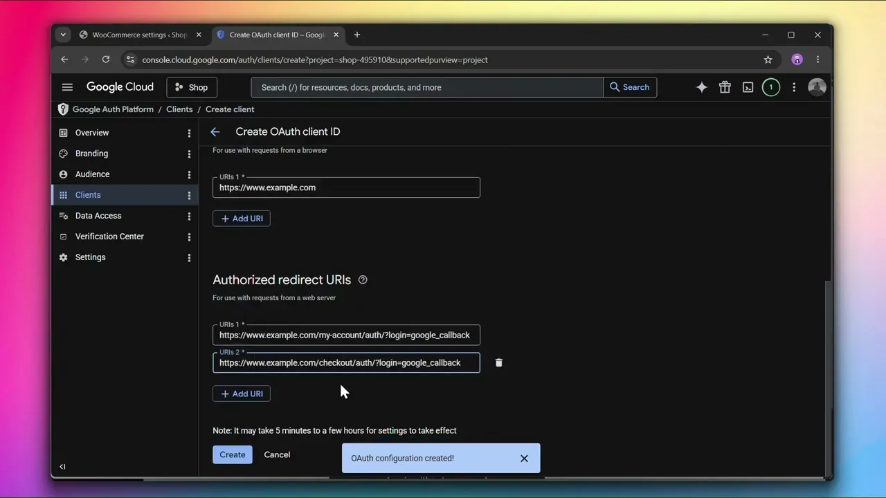Go back in the browser
Image resolution: width=886 pixels, height=498 pixels.
point(64,59)
